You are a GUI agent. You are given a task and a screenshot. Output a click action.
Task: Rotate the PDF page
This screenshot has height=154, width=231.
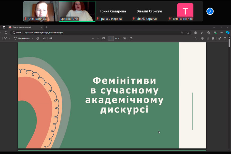click(x=124, y=38)
